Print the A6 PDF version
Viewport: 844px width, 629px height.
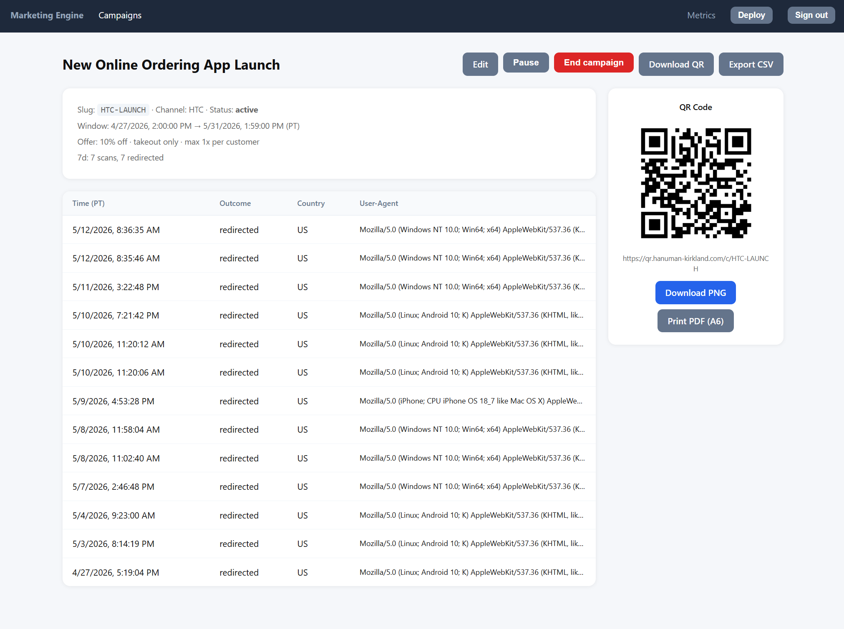click(695, 321)
